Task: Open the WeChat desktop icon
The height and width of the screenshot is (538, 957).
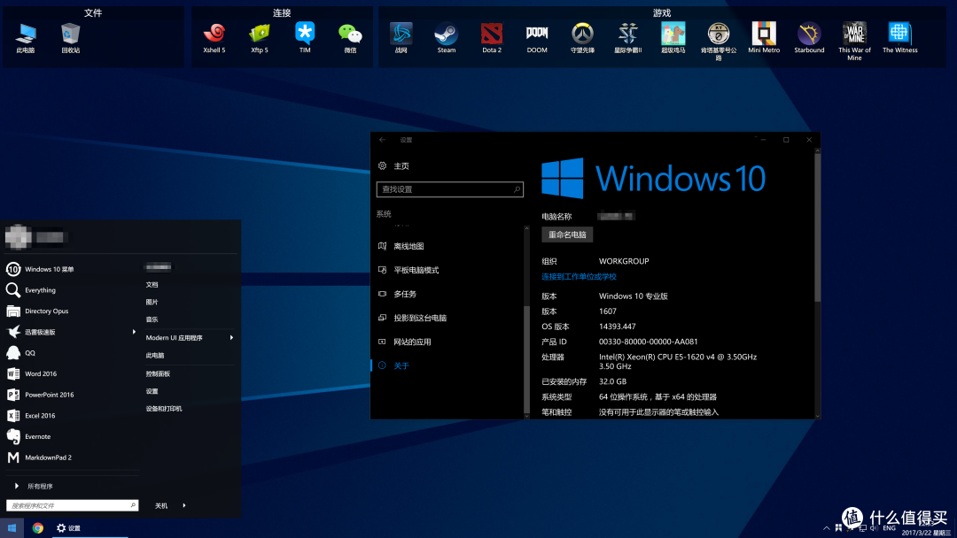Action: (x=350, y=38)
